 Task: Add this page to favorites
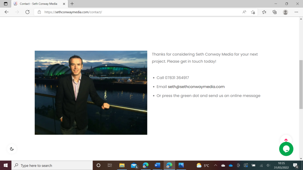[253, 12]
